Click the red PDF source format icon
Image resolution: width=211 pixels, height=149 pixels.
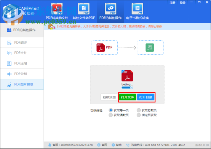(101, 48)
